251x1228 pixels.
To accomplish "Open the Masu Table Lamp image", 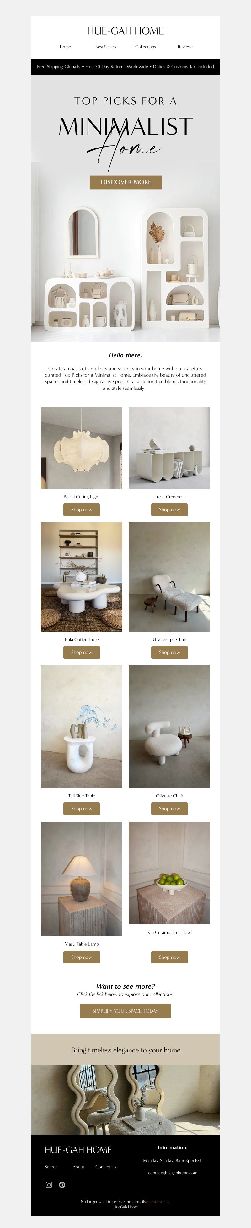I will click(81, 879).
